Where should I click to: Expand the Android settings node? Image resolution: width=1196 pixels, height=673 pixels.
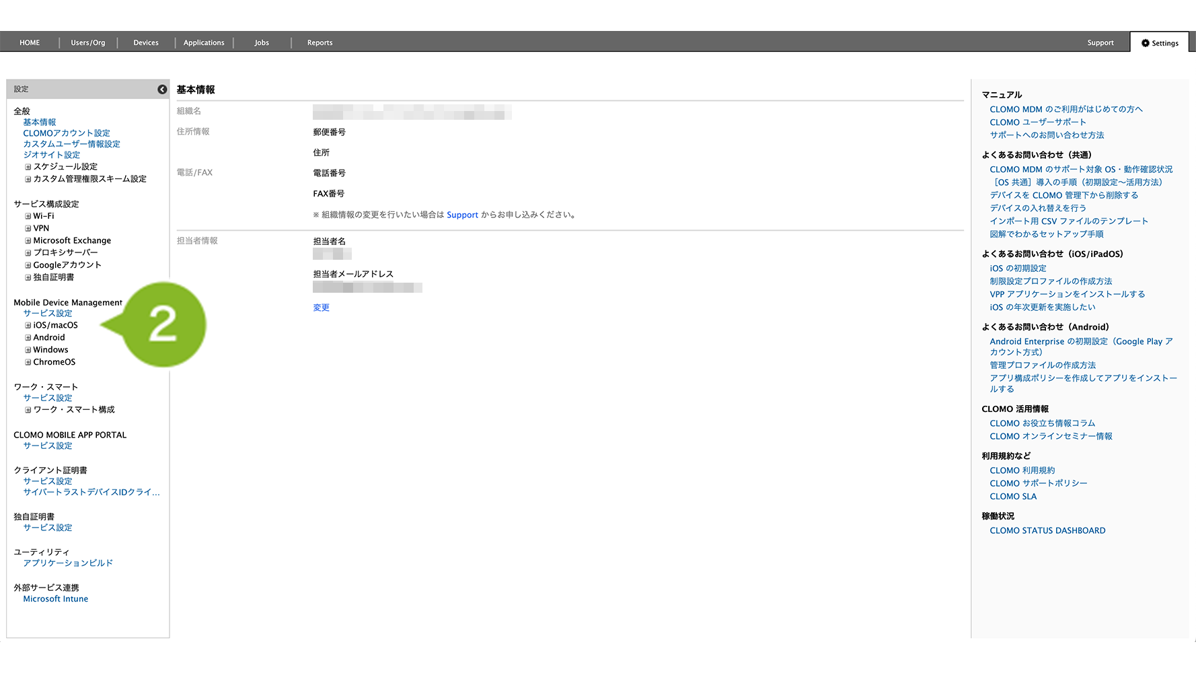point(28,338)
